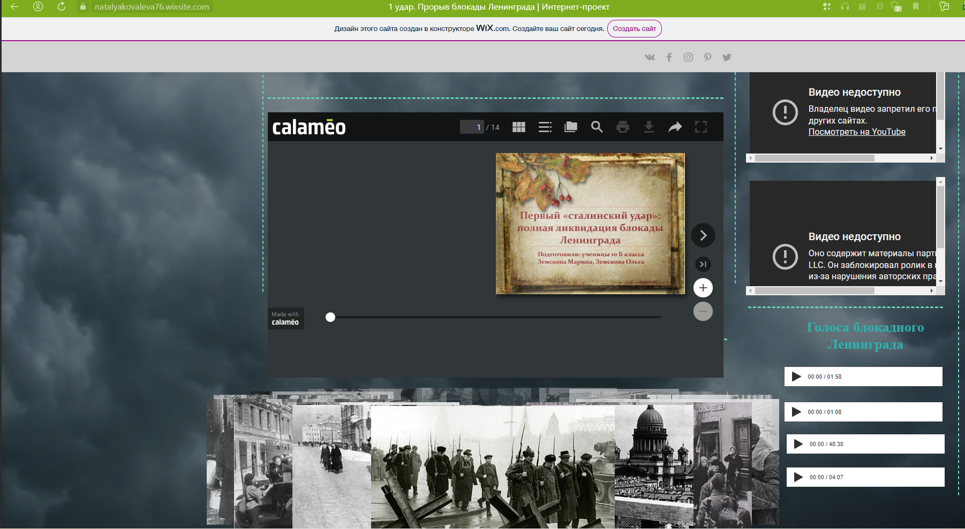Open the 'Посмотреть на YouTube' link

click(x=856, y=132)
